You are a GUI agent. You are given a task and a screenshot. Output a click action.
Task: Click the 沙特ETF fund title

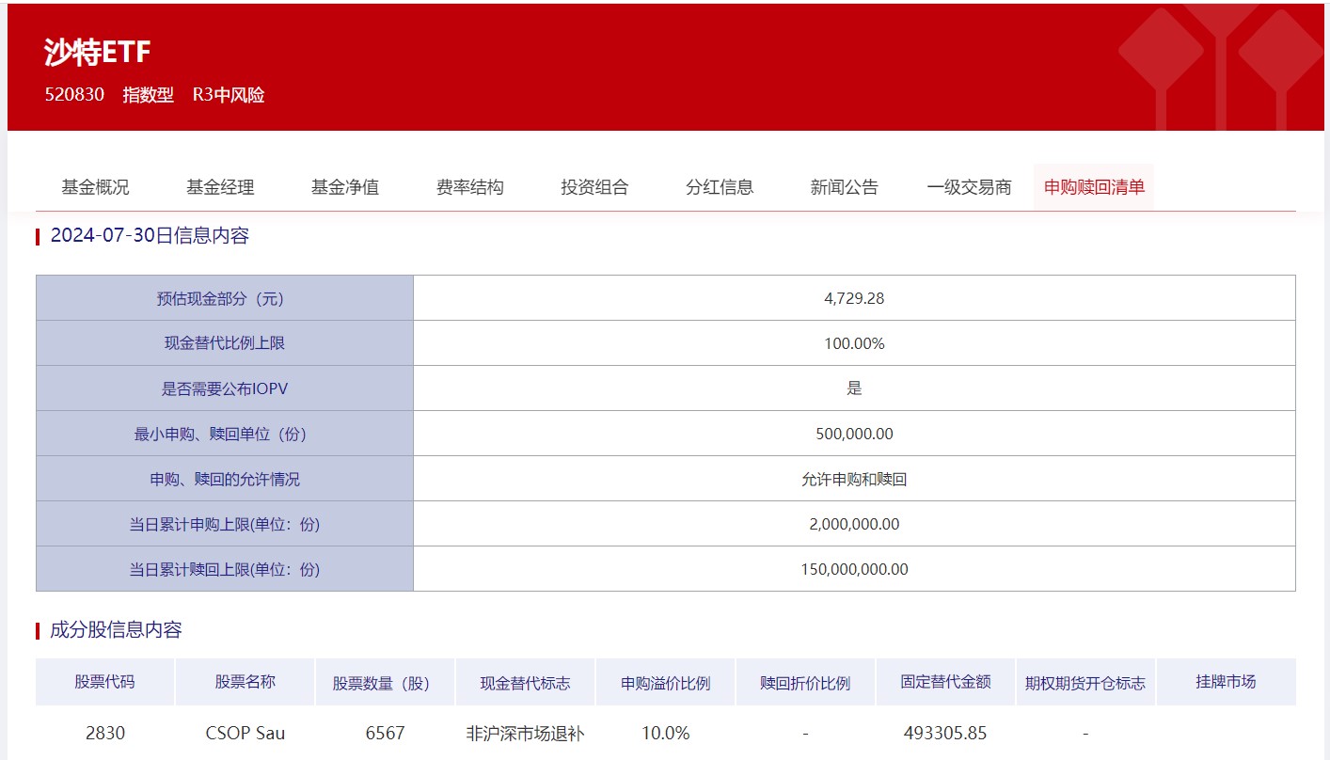pos(98,52)
